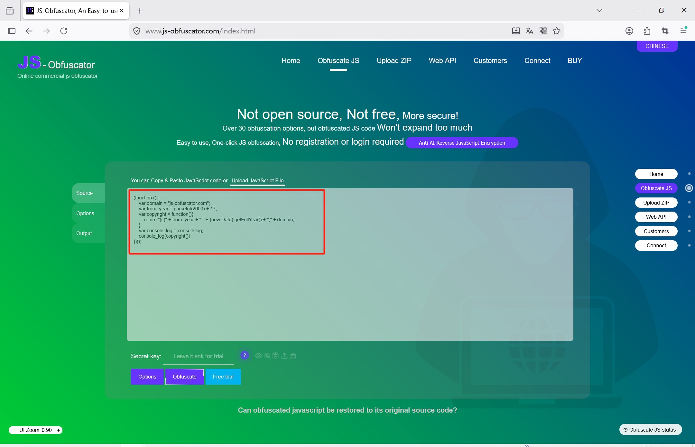Jump to Connect in the floating side menu
695x447 pixels.
pyautogui.click(x=656, y=245)
